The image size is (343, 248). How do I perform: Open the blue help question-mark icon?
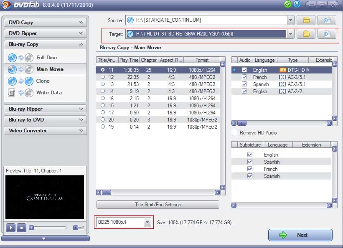tap(297, 4)
